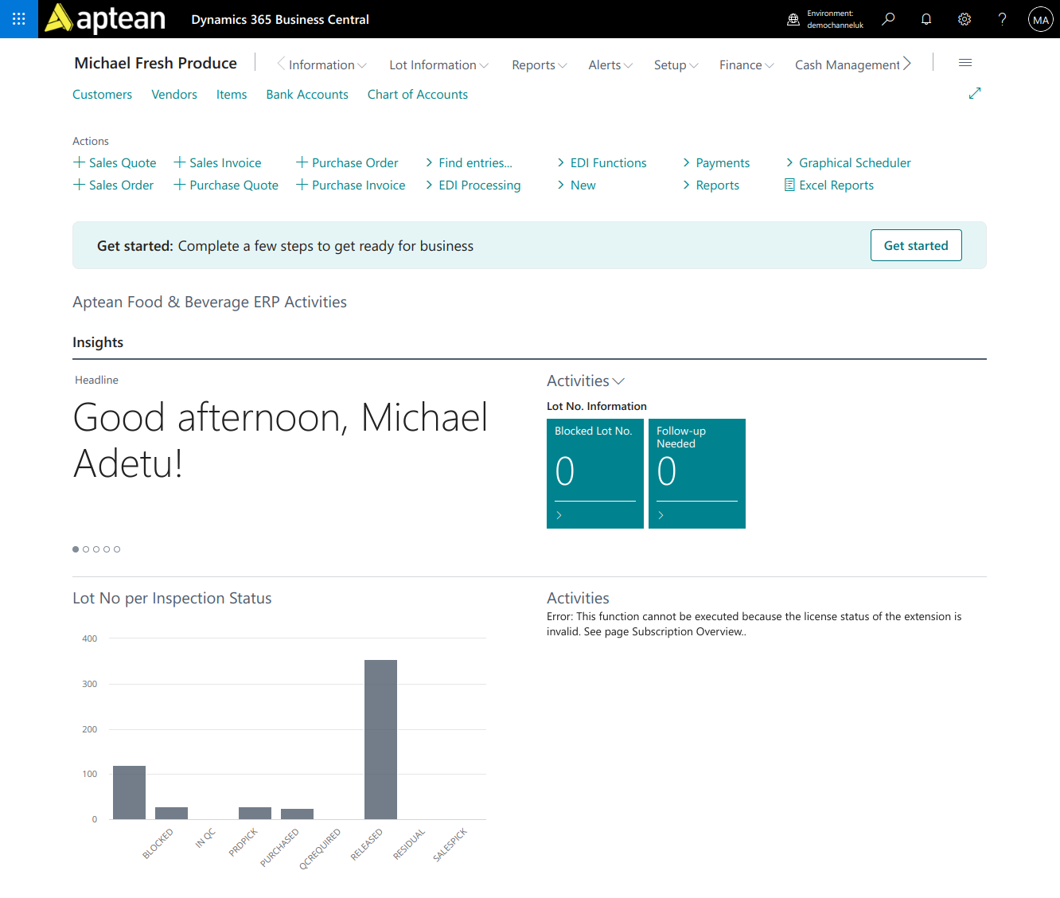The width and height of the screenshot is (1060, 898).
Task: Select the third headline carousel dot
Action: (96, 549)
